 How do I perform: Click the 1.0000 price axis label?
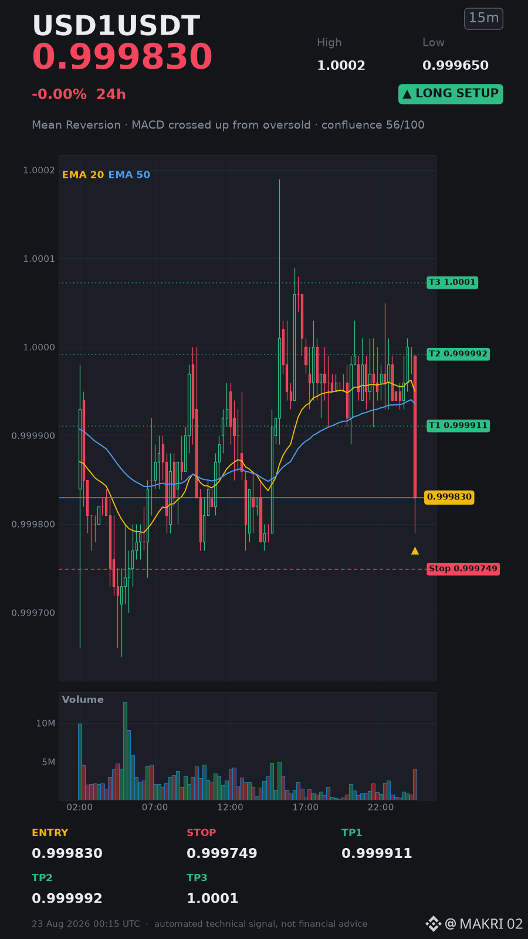39,348
